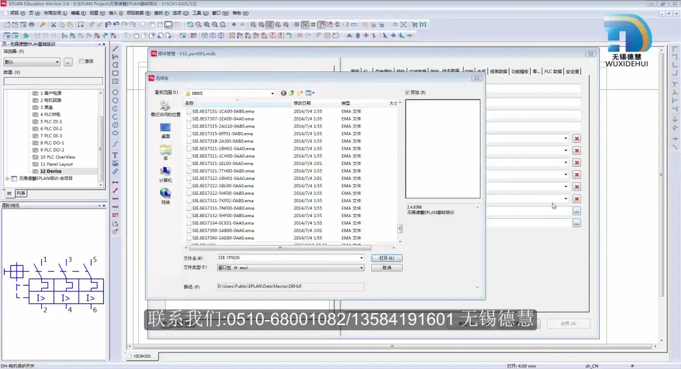Click the lower browse (...) button in parts management
The image size is (681, 369).
576,223
